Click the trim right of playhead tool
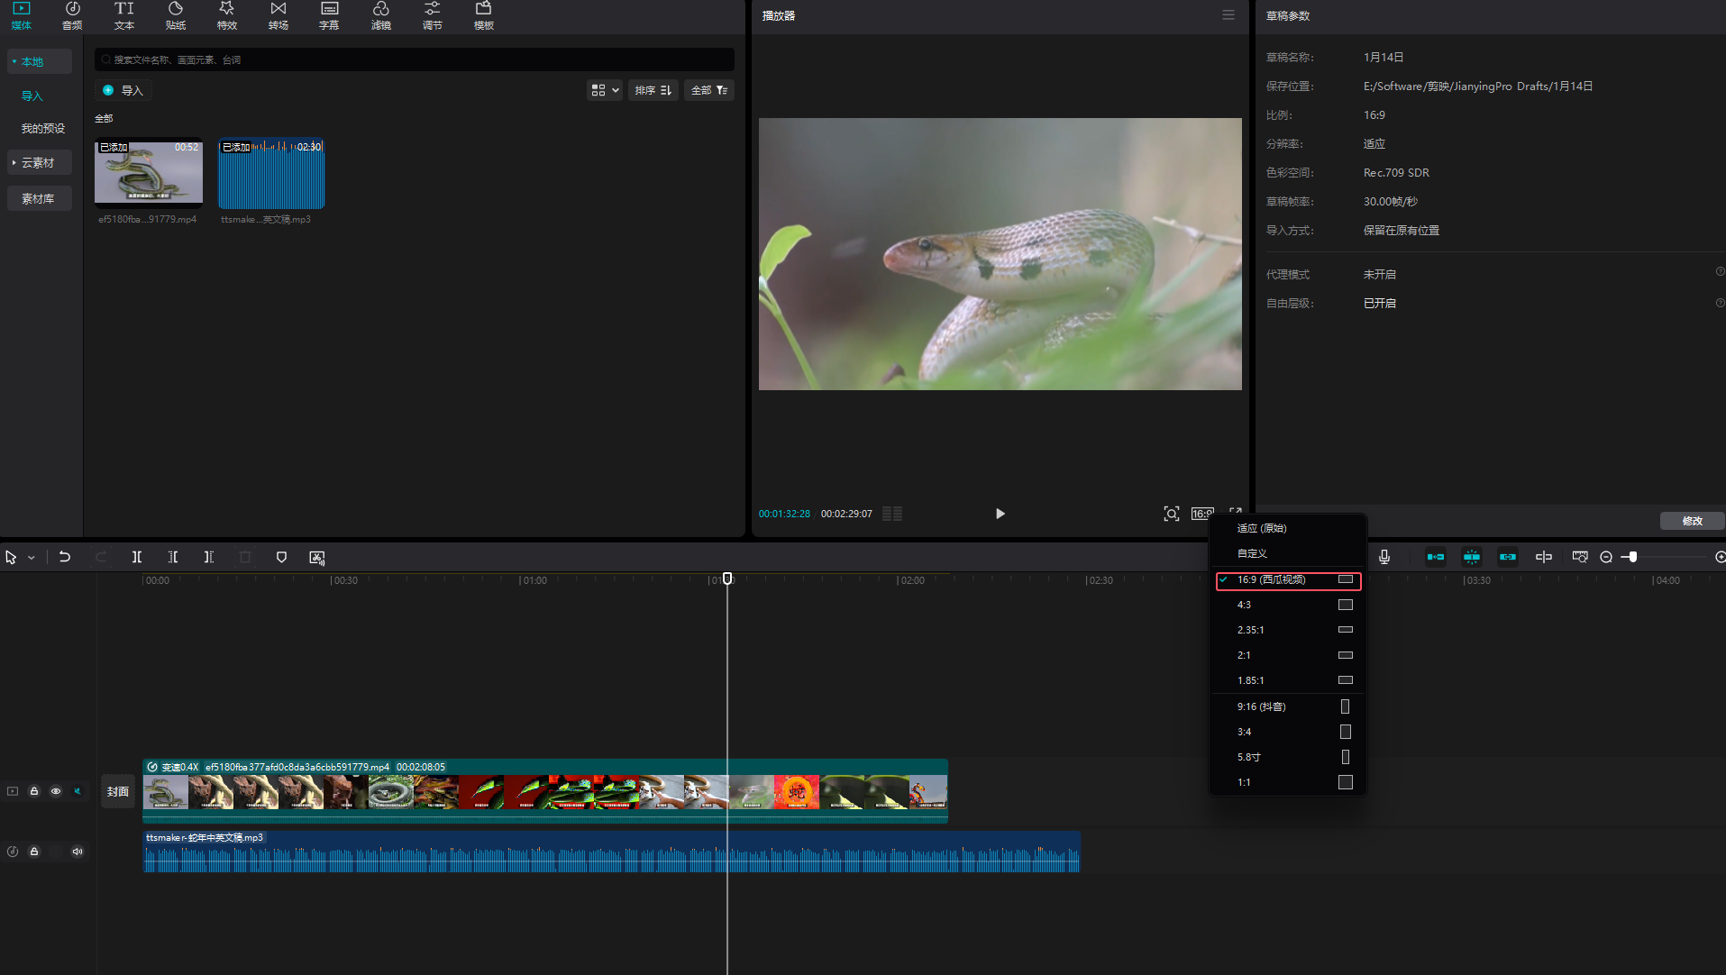Viewport: 1726px width, 975px height. [209, 557]
